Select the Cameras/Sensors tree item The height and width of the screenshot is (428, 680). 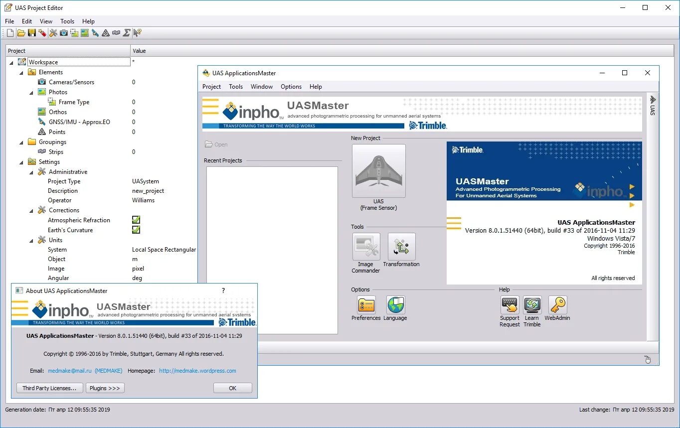coord(71,82)
